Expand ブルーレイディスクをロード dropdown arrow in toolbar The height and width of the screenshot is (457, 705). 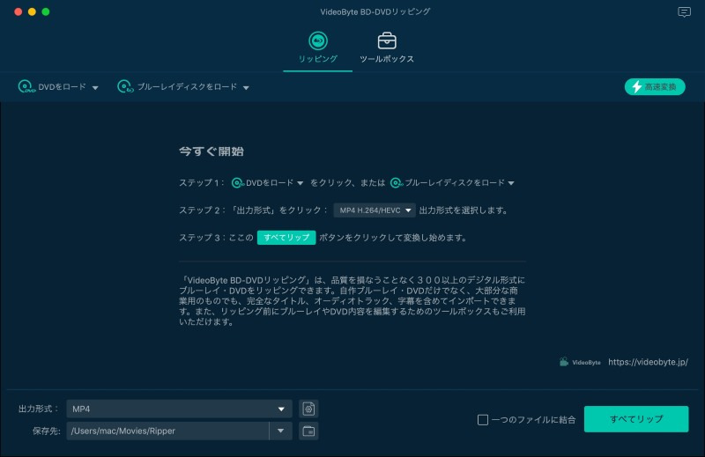coord(247,88)
